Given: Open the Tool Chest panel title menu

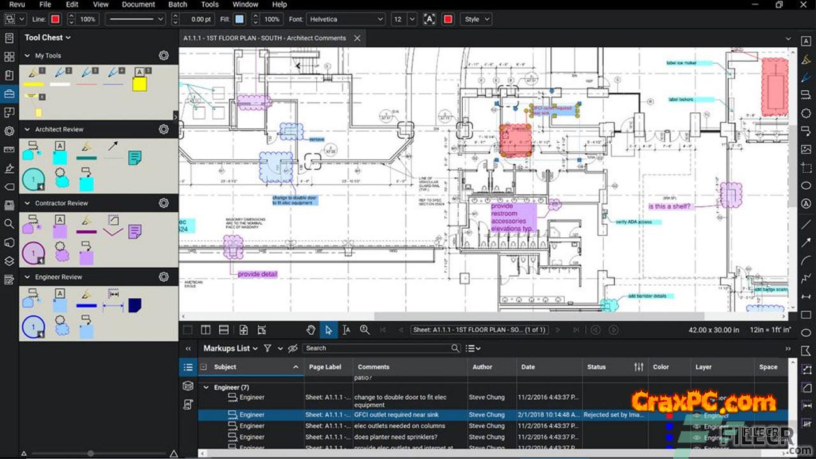Looking at the screenshot, I should [x=48, y=38].
